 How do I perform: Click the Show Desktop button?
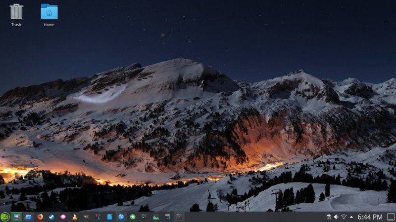point(391,217)
